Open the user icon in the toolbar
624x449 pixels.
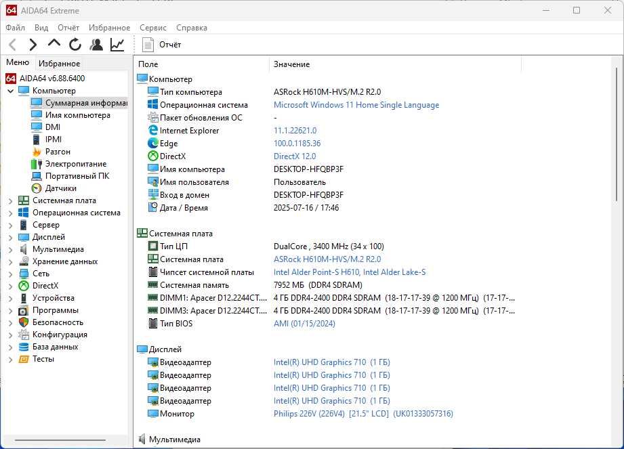tap(96, 45)
